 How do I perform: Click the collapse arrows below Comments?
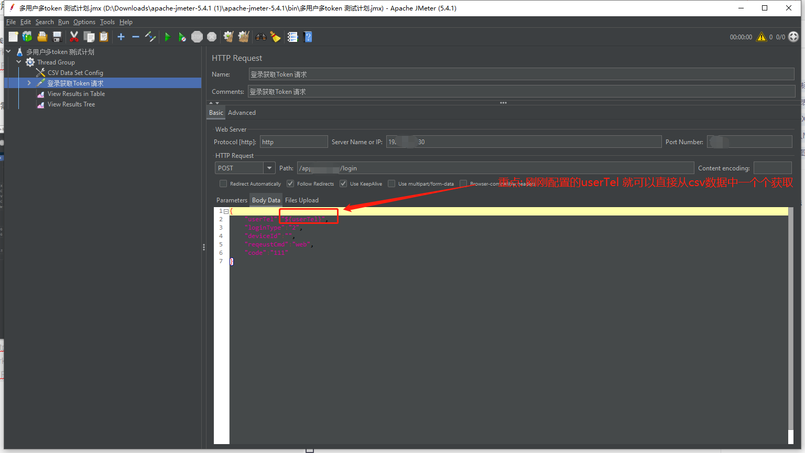[x=214, y=103]
